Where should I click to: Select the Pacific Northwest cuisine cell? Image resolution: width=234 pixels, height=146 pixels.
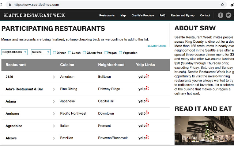point(73,114)
